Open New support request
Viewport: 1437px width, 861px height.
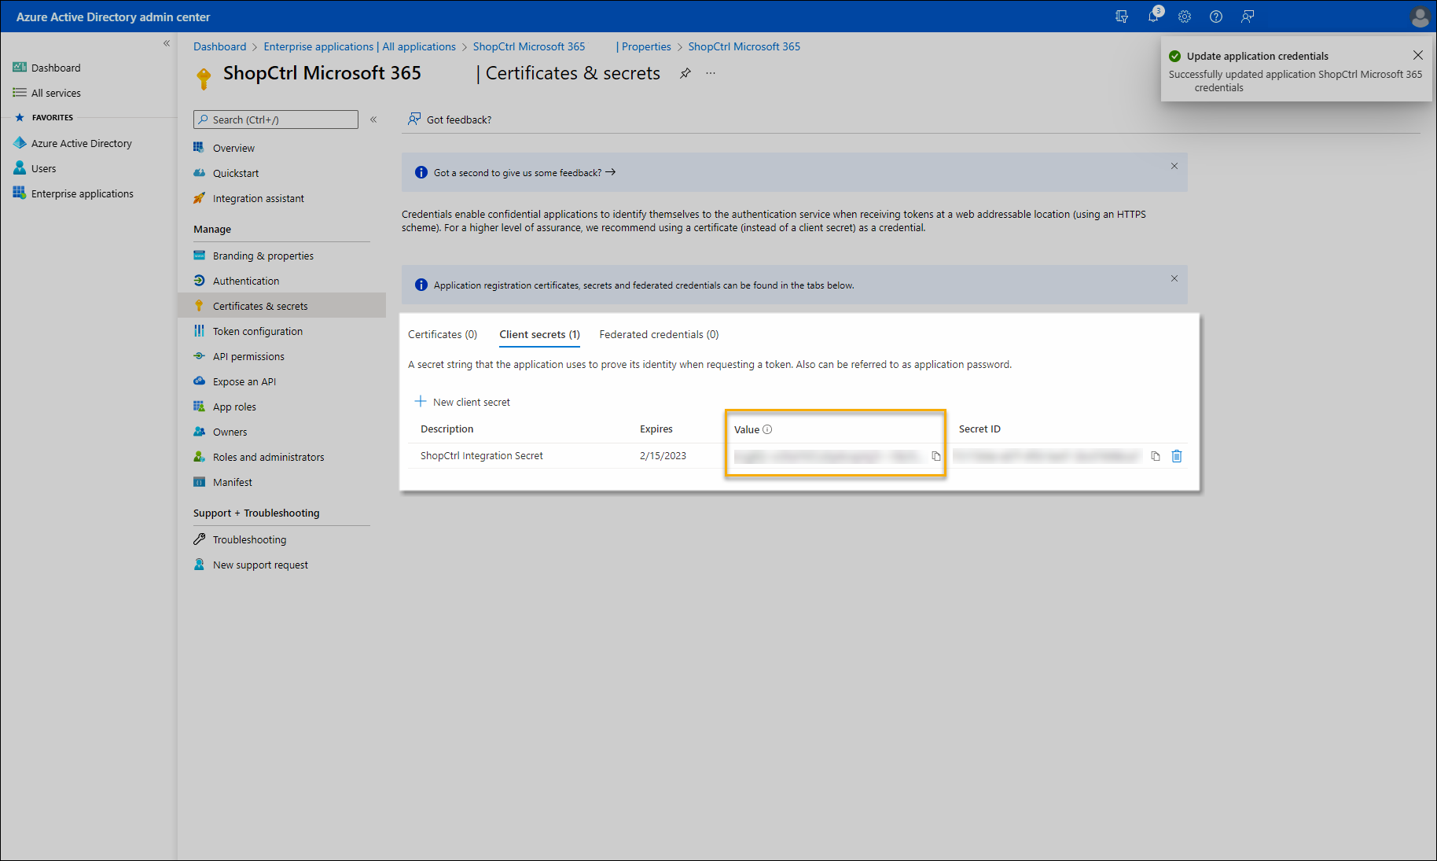(x=260, y=565)
